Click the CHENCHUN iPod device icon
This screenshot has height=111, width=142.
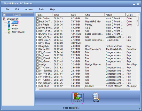(4, 19)
